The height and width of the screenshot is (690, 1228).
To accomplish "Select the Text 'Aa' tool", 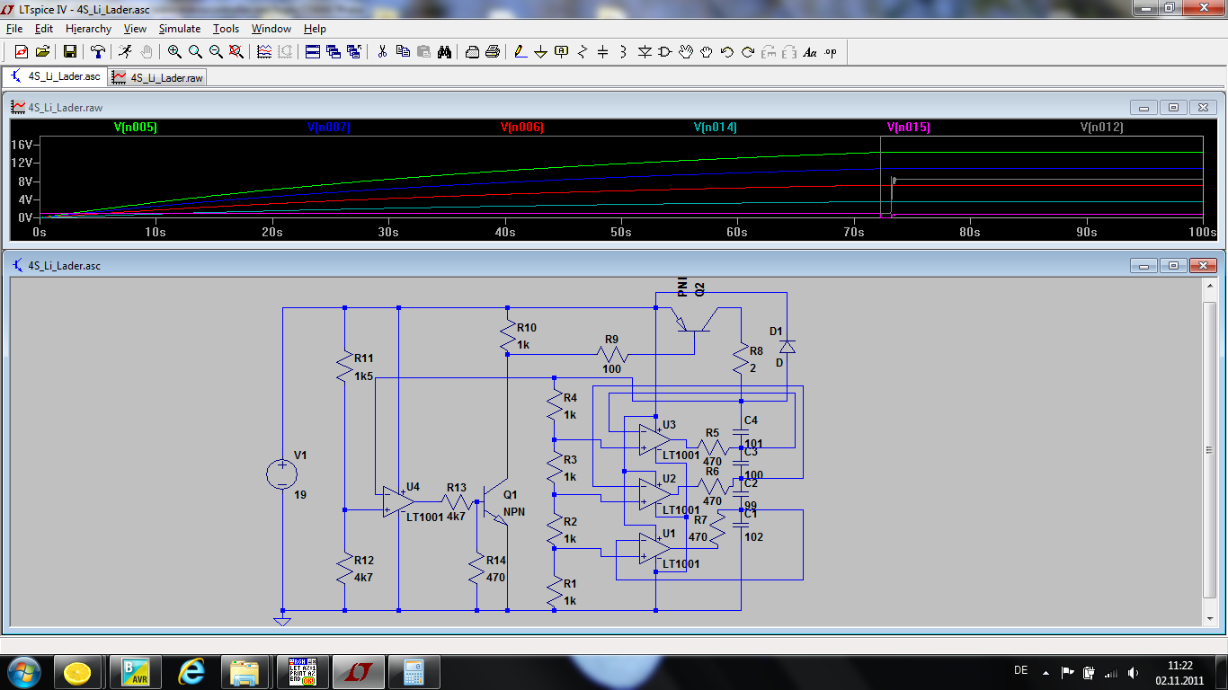I will pyautogui.click(x=810, y=52).
